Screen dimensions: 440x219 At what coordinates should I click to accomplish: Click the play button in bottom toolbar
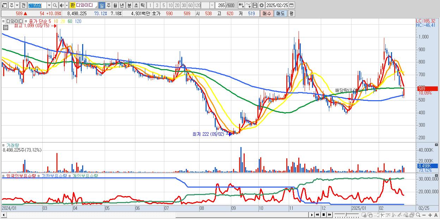312,214
